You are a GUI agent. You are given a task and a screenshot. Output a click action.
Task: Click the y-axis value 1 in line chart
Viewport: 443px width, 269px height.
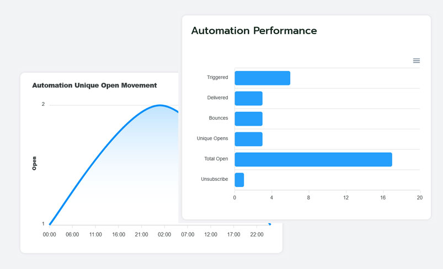click(43, 224)
